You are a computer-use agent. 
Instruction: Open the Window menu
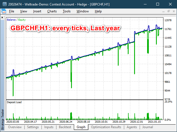(83, 11)
